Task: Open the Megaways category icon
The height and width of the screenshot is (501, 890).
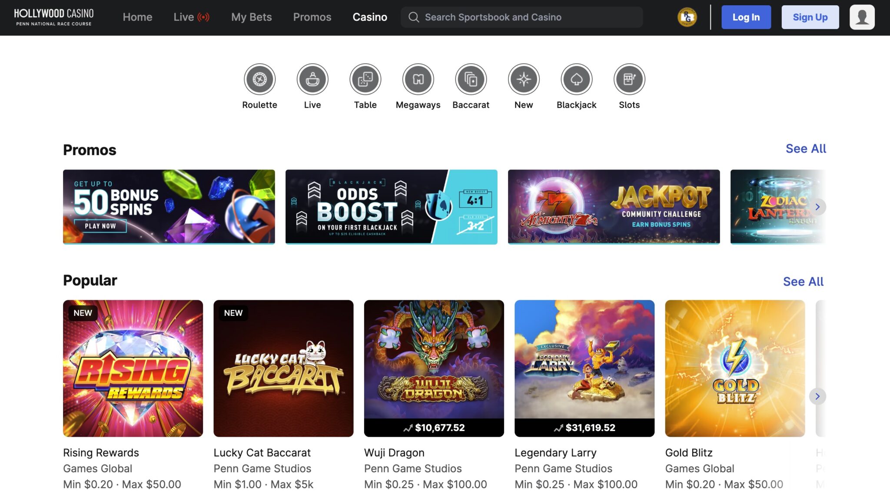Action: coord(418,79)
